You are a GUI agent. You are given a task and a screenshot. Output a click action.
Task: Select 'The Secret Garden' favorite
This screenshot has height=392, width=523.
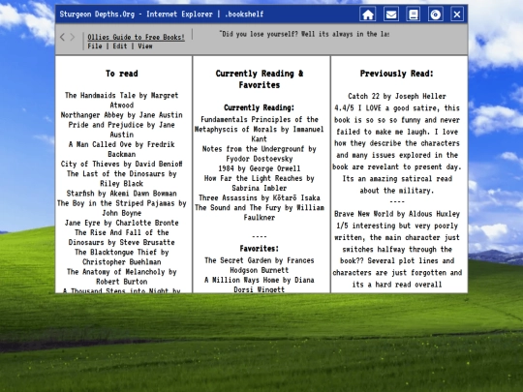click(260, 265)
